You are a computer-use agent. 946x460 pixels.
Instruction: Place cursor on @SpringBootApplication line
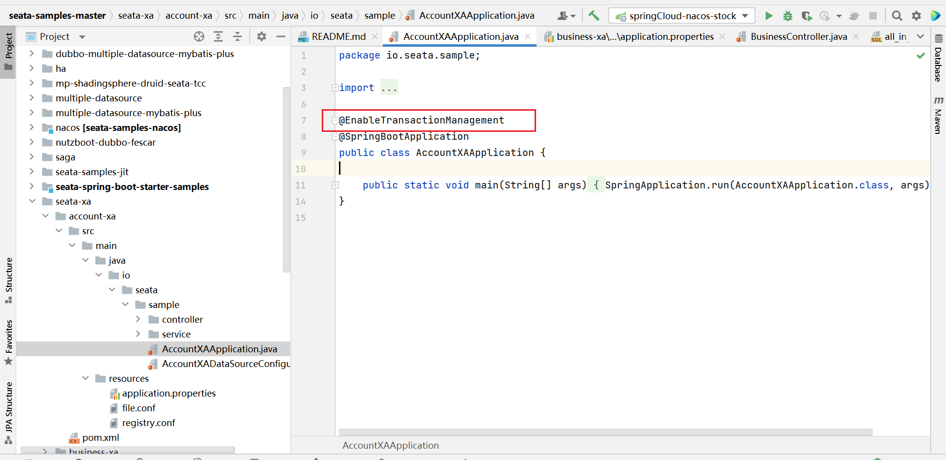404,136
